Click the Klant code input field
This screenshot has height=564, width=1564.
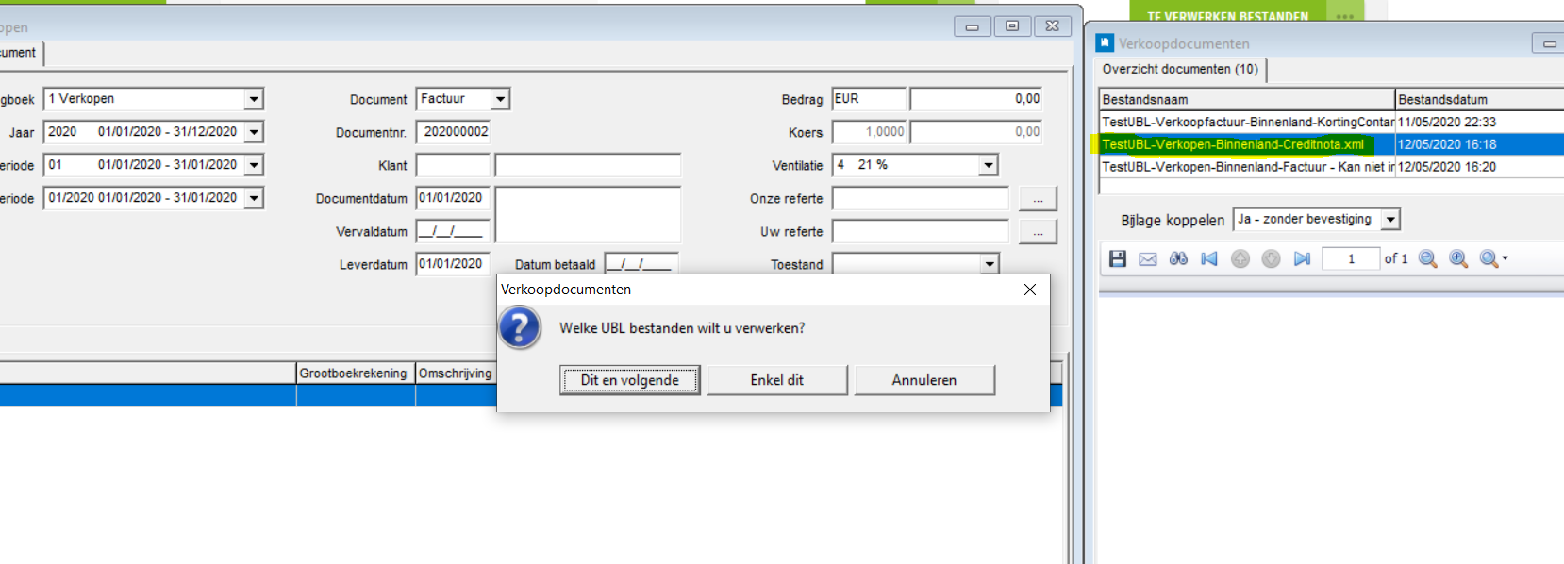point(453,166)
